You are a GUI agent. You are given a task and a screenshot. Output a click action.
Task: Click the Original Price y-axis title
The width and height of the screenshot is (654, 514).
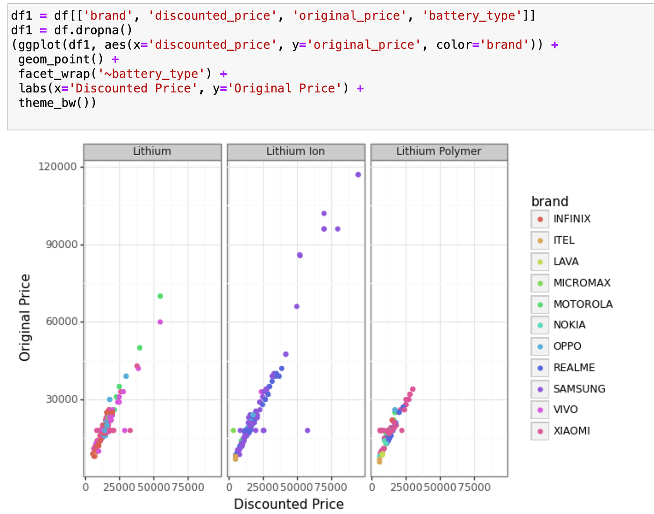pos(25,318)
